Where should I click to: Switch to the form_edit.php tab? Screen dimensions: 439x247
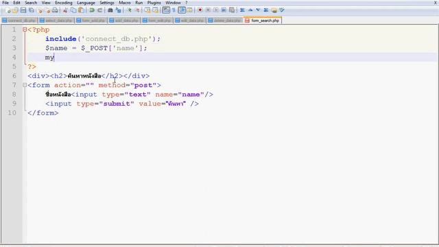click(157, 21)
